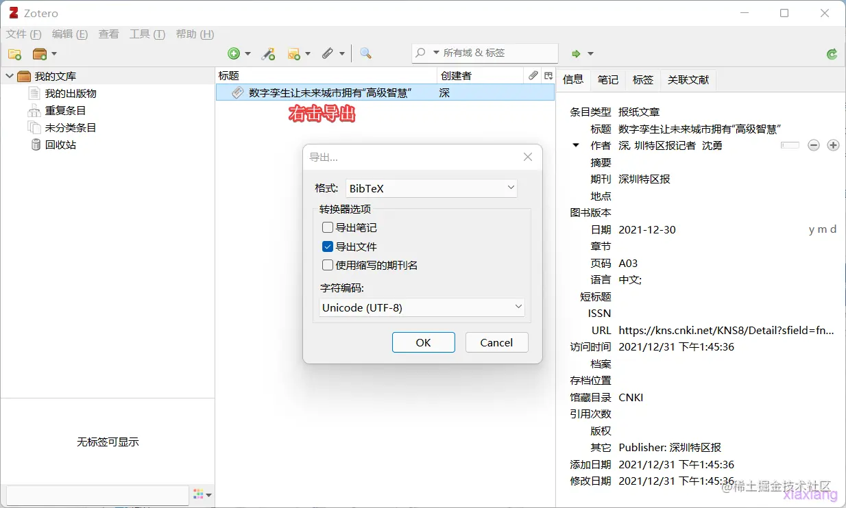Viewport: 846px width, 508px height.
Task: Open the 格式 BibTeX dropdown
Action: point(431,188)
